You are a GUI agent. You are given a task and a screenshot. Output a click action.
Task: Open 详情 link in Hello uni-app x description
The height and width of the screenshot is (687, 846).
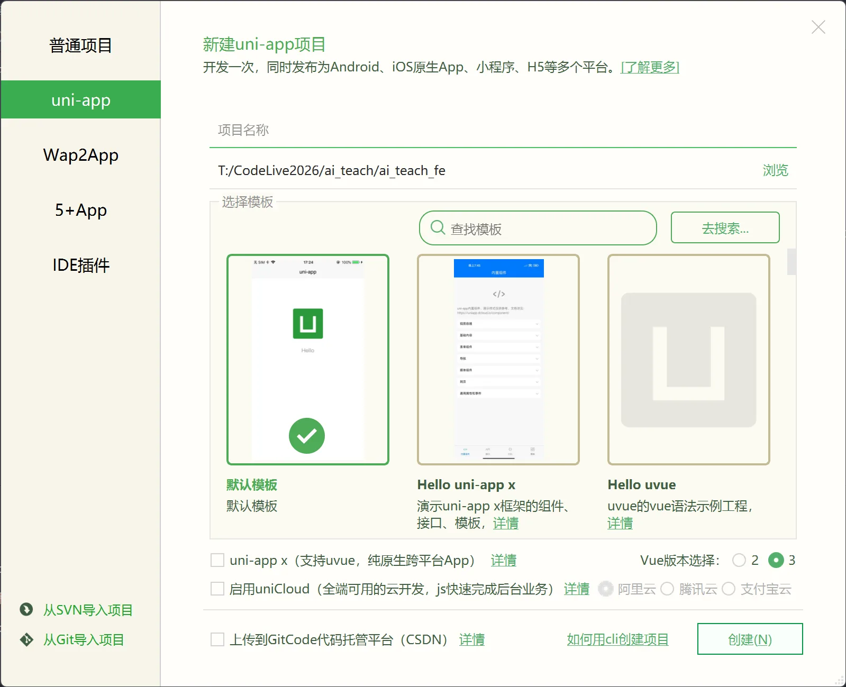click(x=506, y=523)
